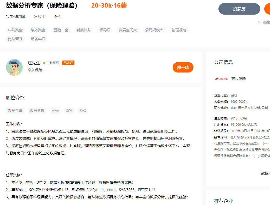270x205 pixels.
Task: Start a chat via 聊一聊 button
Action: coord(183,67)
